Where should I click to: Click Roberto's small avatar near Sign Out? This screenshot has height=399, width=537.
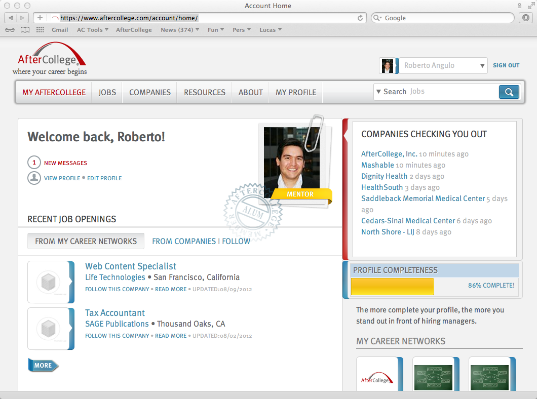[388, 65]
